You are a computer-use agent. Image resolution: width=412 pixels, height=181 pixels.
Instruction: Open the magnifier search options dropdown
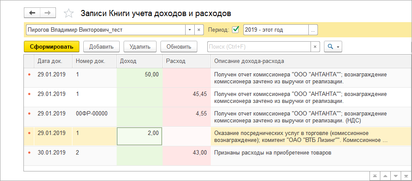point(333,46)
